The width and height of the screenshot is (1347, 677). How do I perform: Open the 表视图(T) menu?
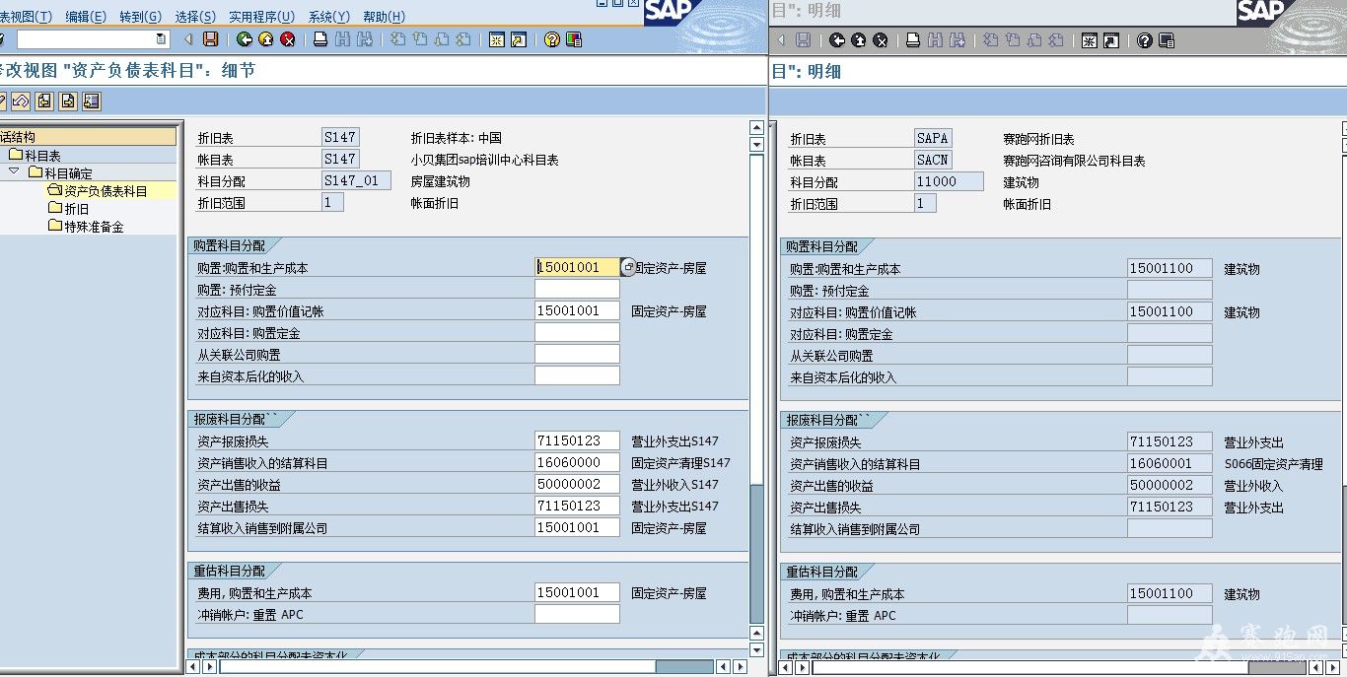pyautogui.click(x=28, y=17)
